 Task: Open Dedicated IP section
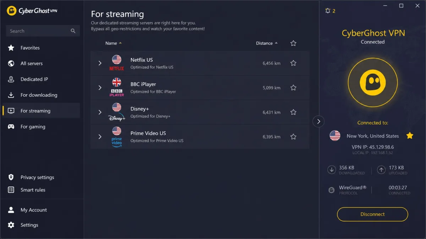point(41,79)
